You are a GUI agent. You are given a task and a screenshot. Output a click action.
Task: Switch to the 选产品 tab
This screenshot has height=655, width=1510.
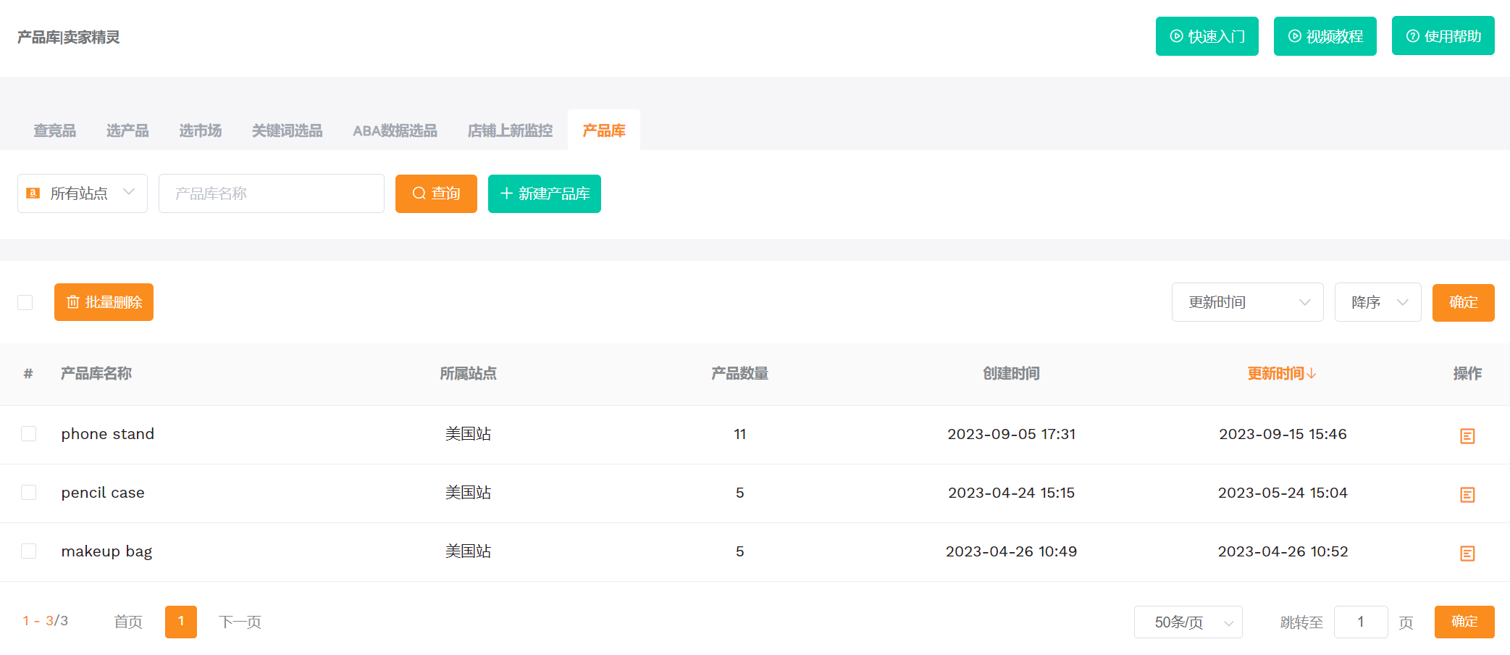(x=127, y=130)
